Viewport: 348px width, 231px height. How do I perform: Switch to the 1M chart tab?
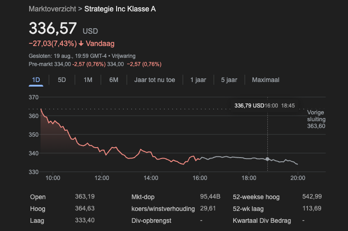pyautogui.click(x=88, y=80)
